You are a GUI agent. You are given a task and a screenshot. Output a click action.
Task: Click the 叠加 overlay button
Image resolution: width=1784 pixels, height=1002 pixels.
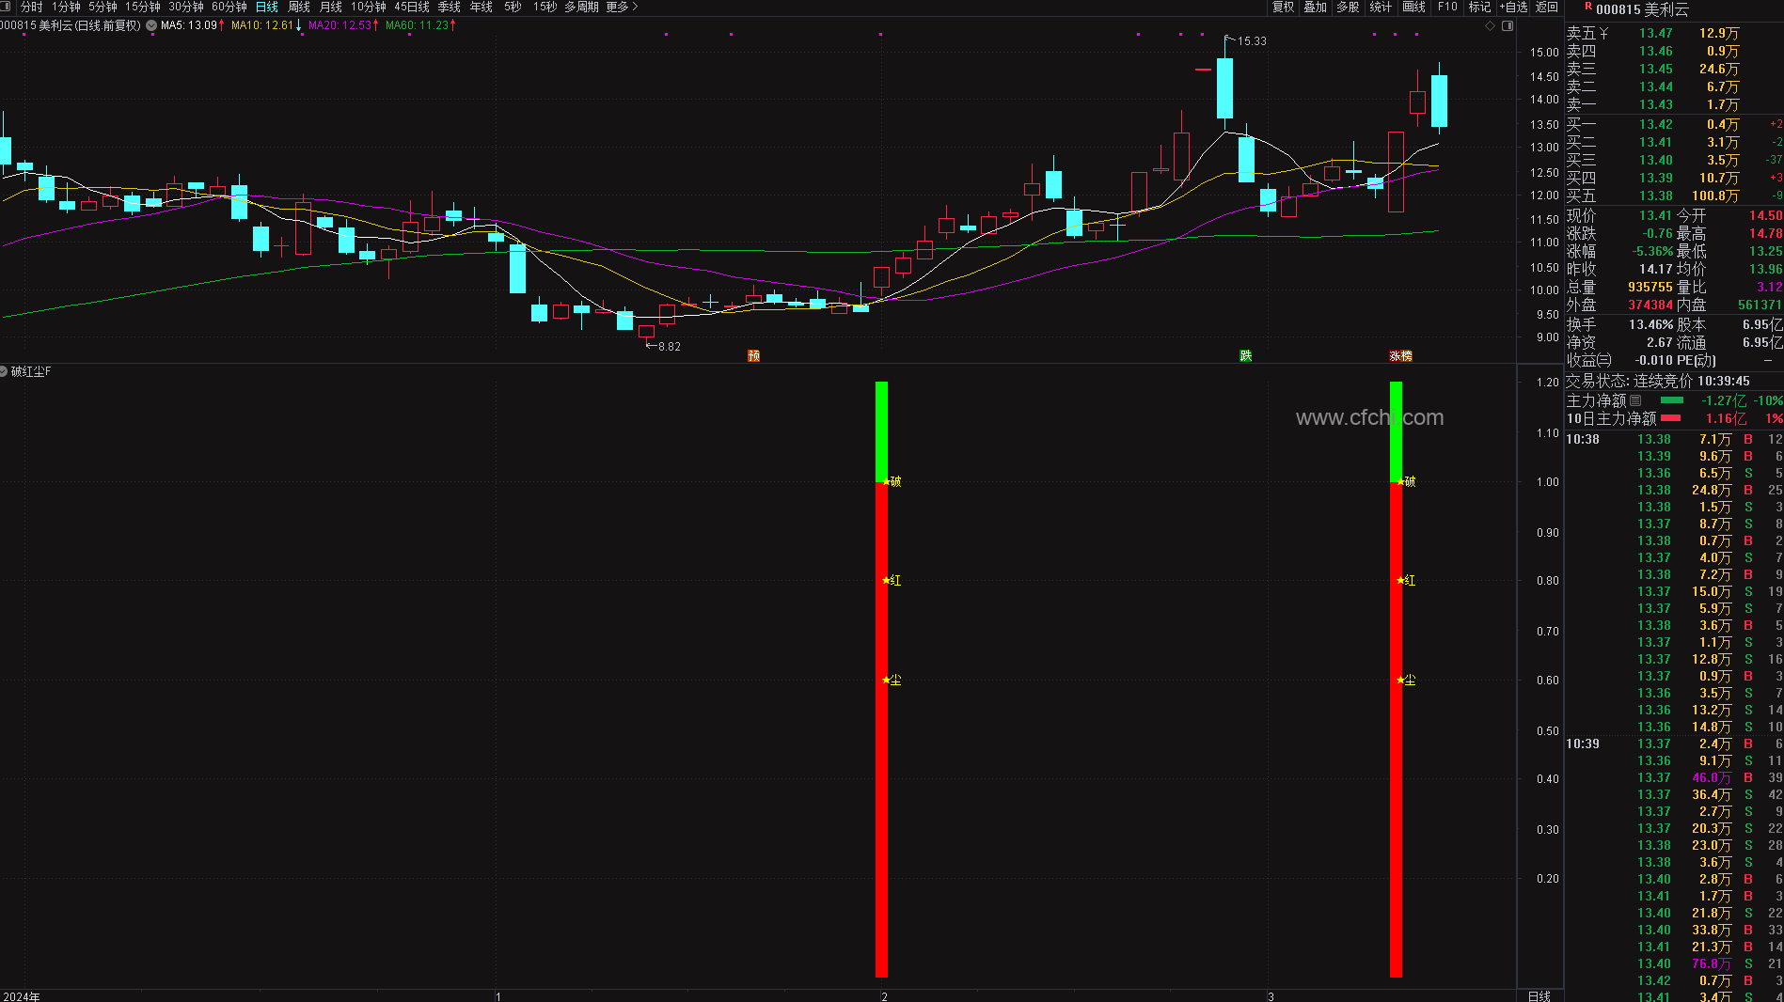(x=1316, y=7)
